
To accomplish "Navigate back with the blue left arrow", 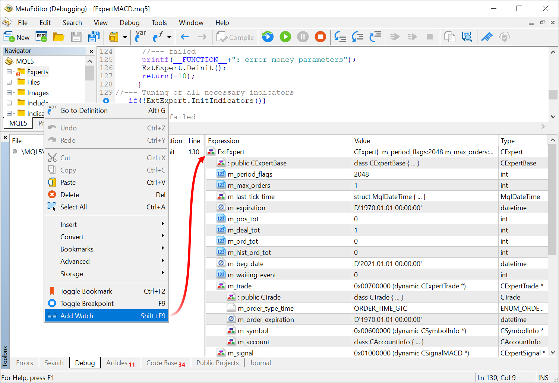I will (185, 37).
